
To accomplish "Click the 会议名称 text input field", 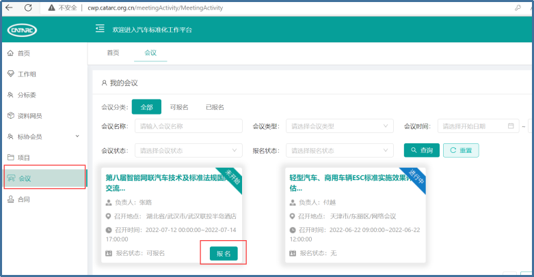I will (189, 126).
